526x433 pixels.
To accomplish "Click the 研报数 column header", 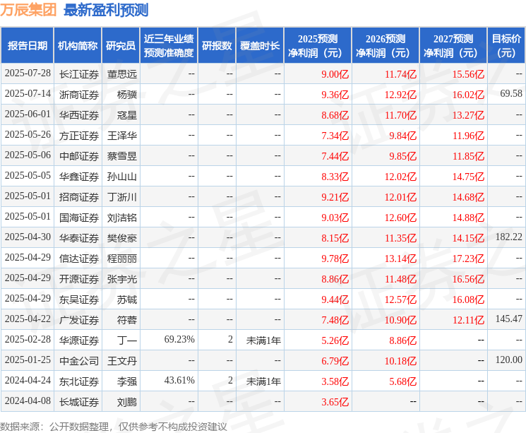I will [x=217, y=45].
